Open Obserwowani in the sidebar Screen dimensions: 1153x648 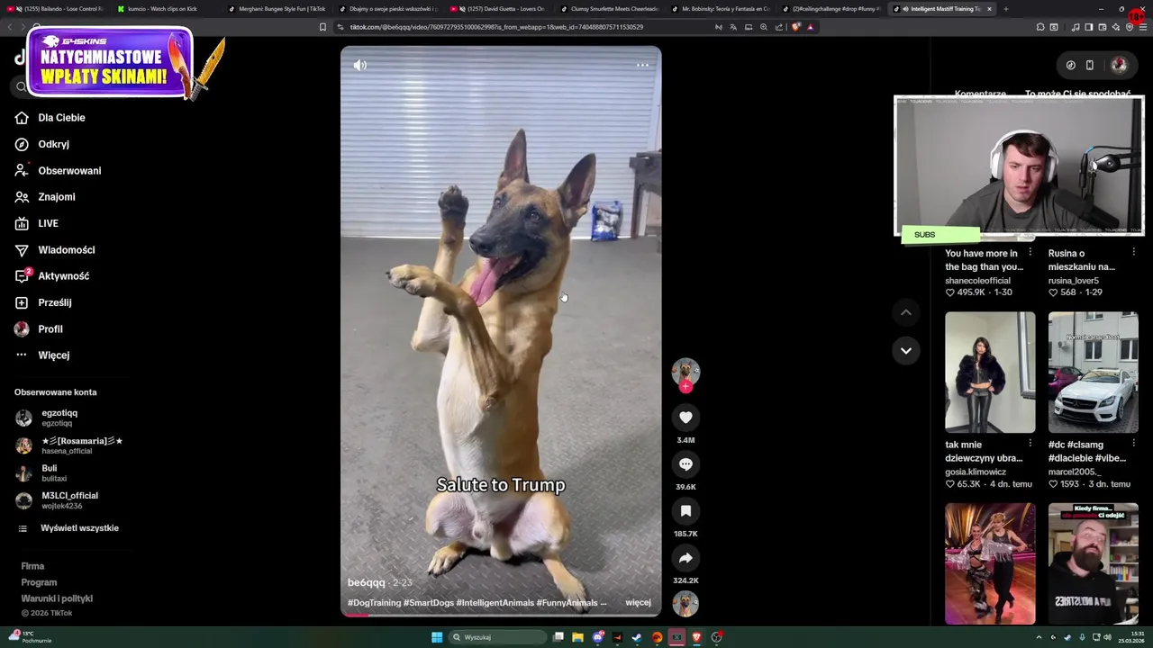(x=69, y=171)
